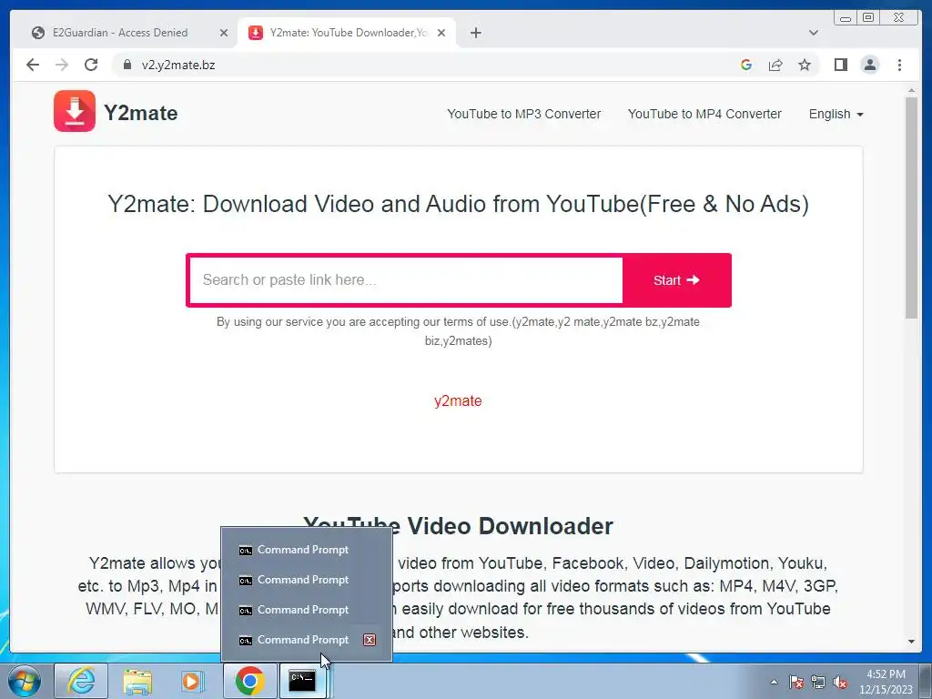
Task: Expand the English language dropdown
Action: click(x=836, y=114)
